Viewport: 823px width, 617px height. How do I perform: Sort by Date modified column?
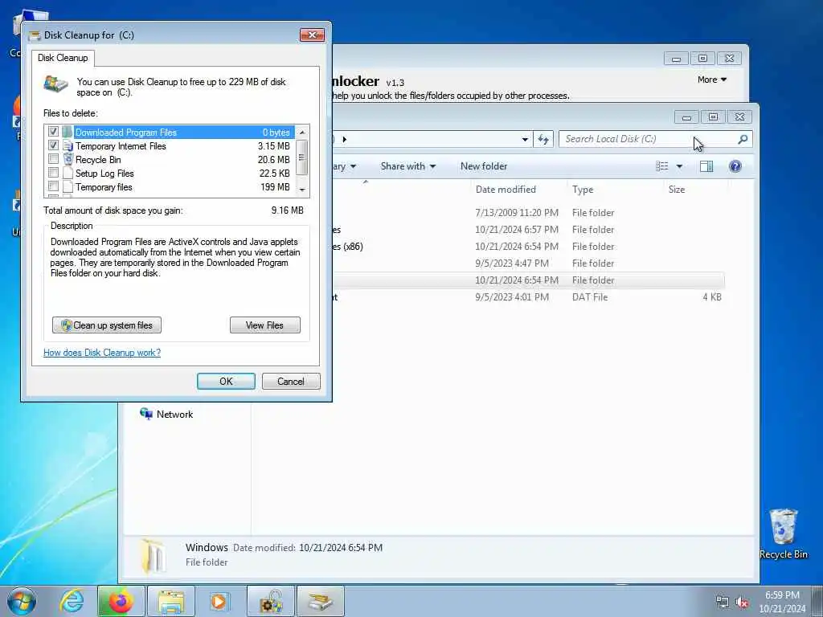[506, 190]
